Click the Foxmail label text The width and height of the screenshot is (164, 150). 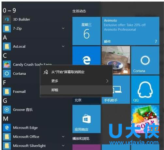[19, 92]
